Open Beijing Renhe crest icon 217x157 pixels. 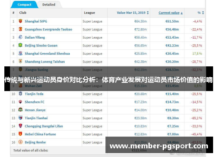tap(20, 142)
